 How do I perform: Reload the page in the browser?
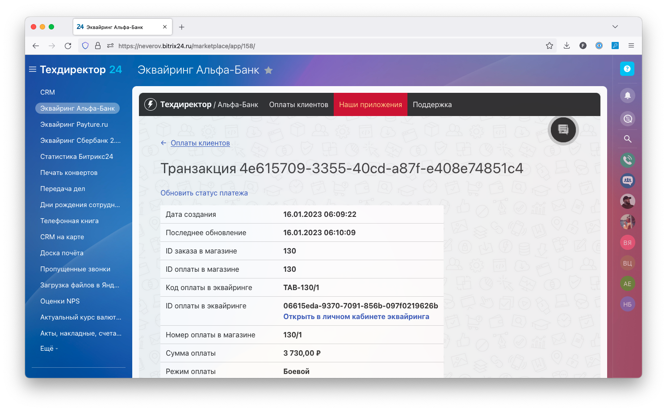[68, 46]
